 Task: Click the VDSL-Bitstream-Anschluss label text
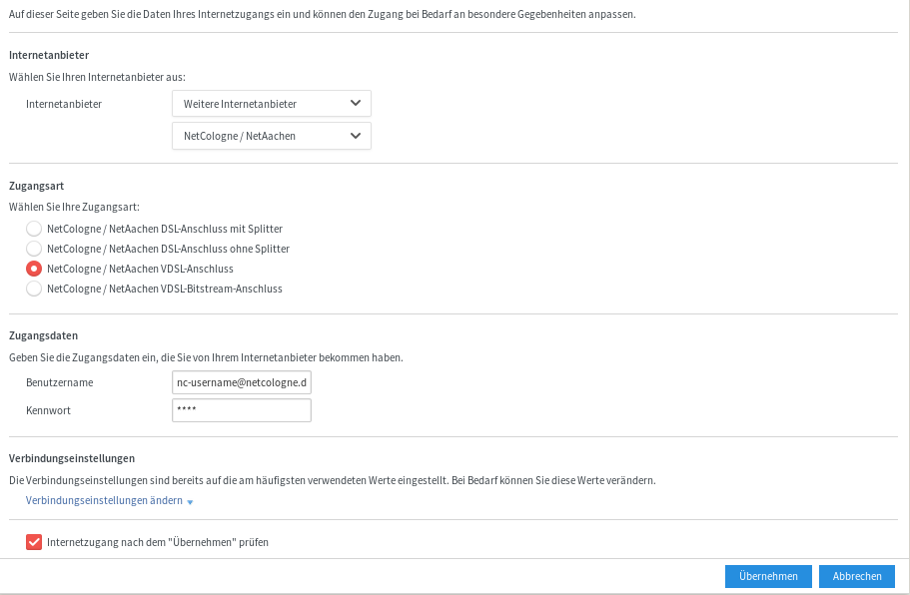coord(164,289)
